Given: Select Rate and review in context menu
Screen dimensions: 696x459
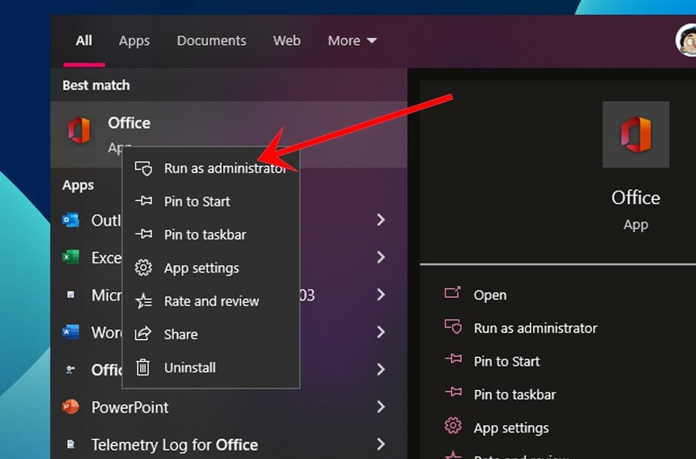Looking at the screenshot, I should pos(211,301).
